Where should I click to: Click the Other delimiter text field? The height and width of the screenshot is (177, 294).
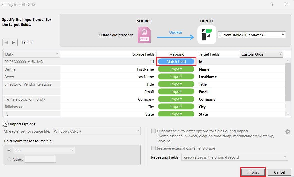[40, 159]
